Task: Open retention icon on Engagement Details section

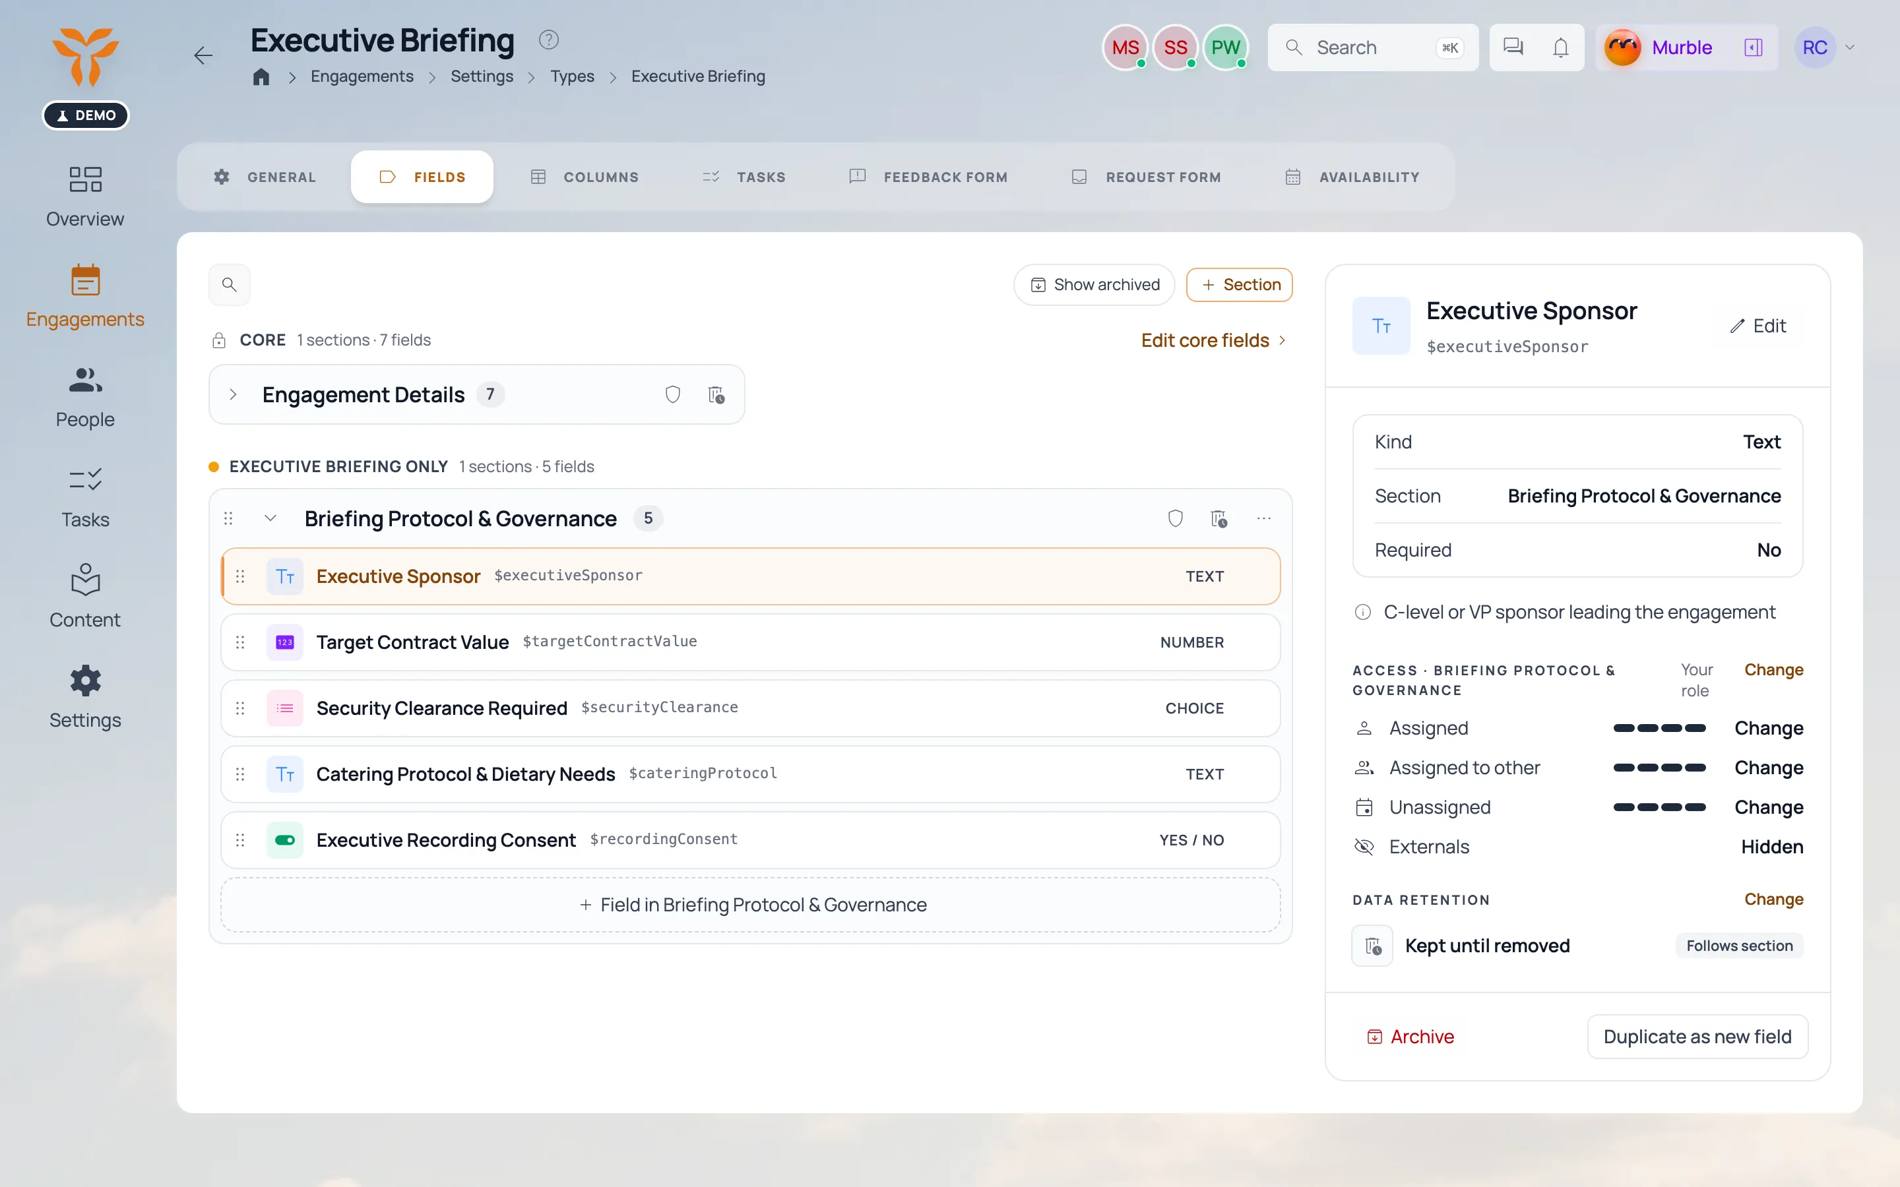Action: [716, 394]
